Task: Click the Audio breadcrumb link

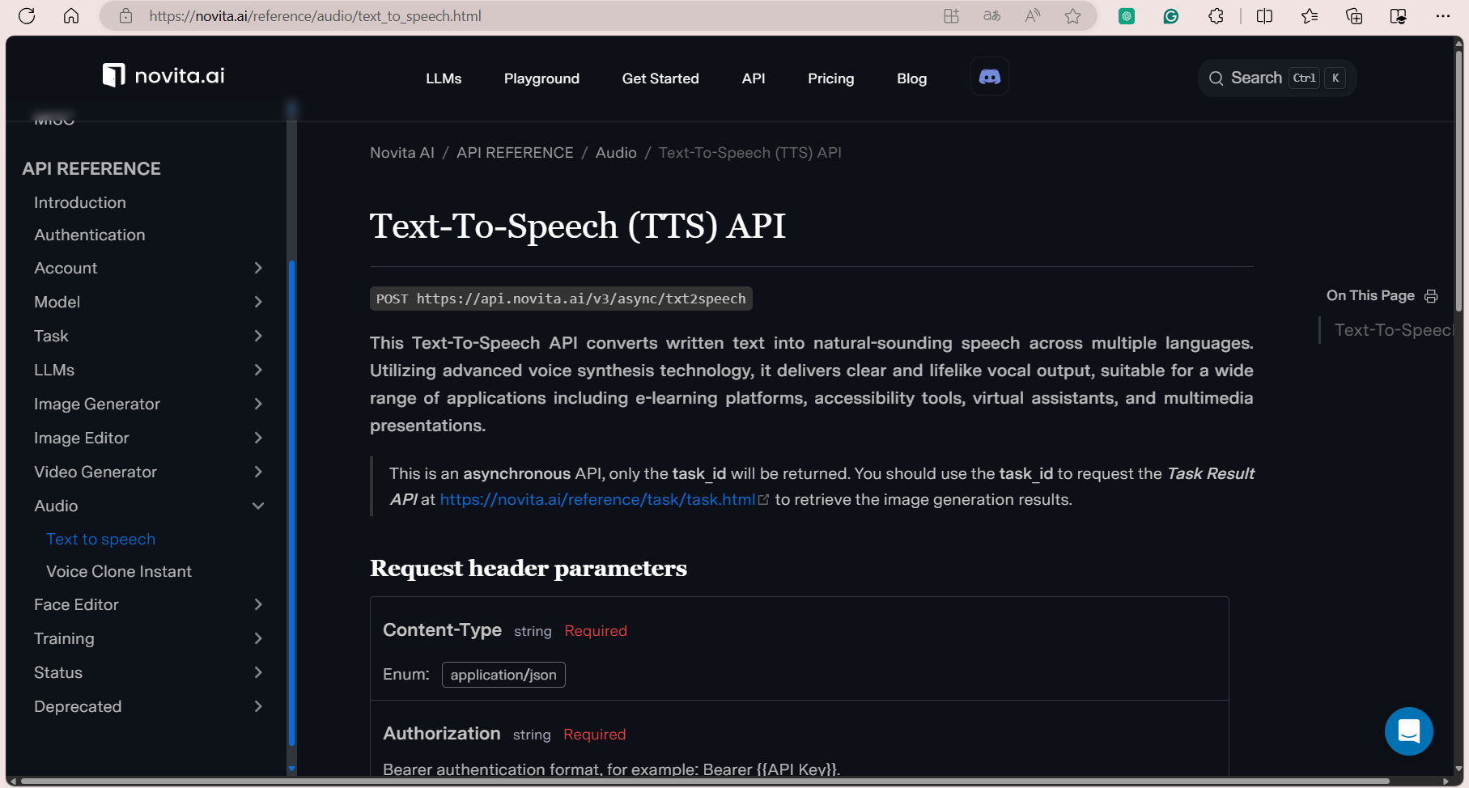Action: tap(616, 153)
